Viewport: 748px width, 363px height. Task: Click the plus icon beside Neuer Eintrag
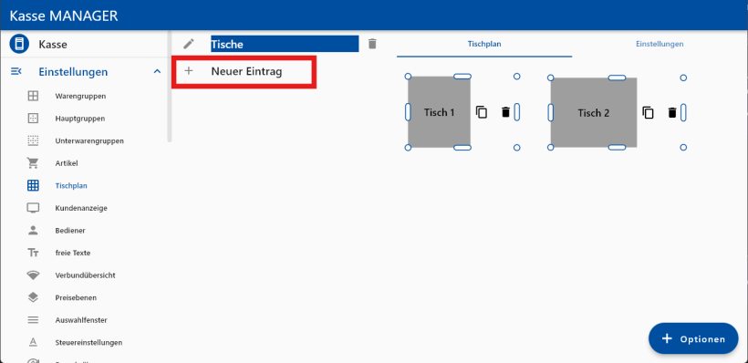click(x=189, y=71)
